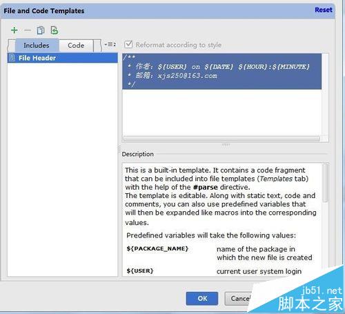Switch to the Code tab
The width and height of the screenshot is (345, 314).
(x=76, y=46)
